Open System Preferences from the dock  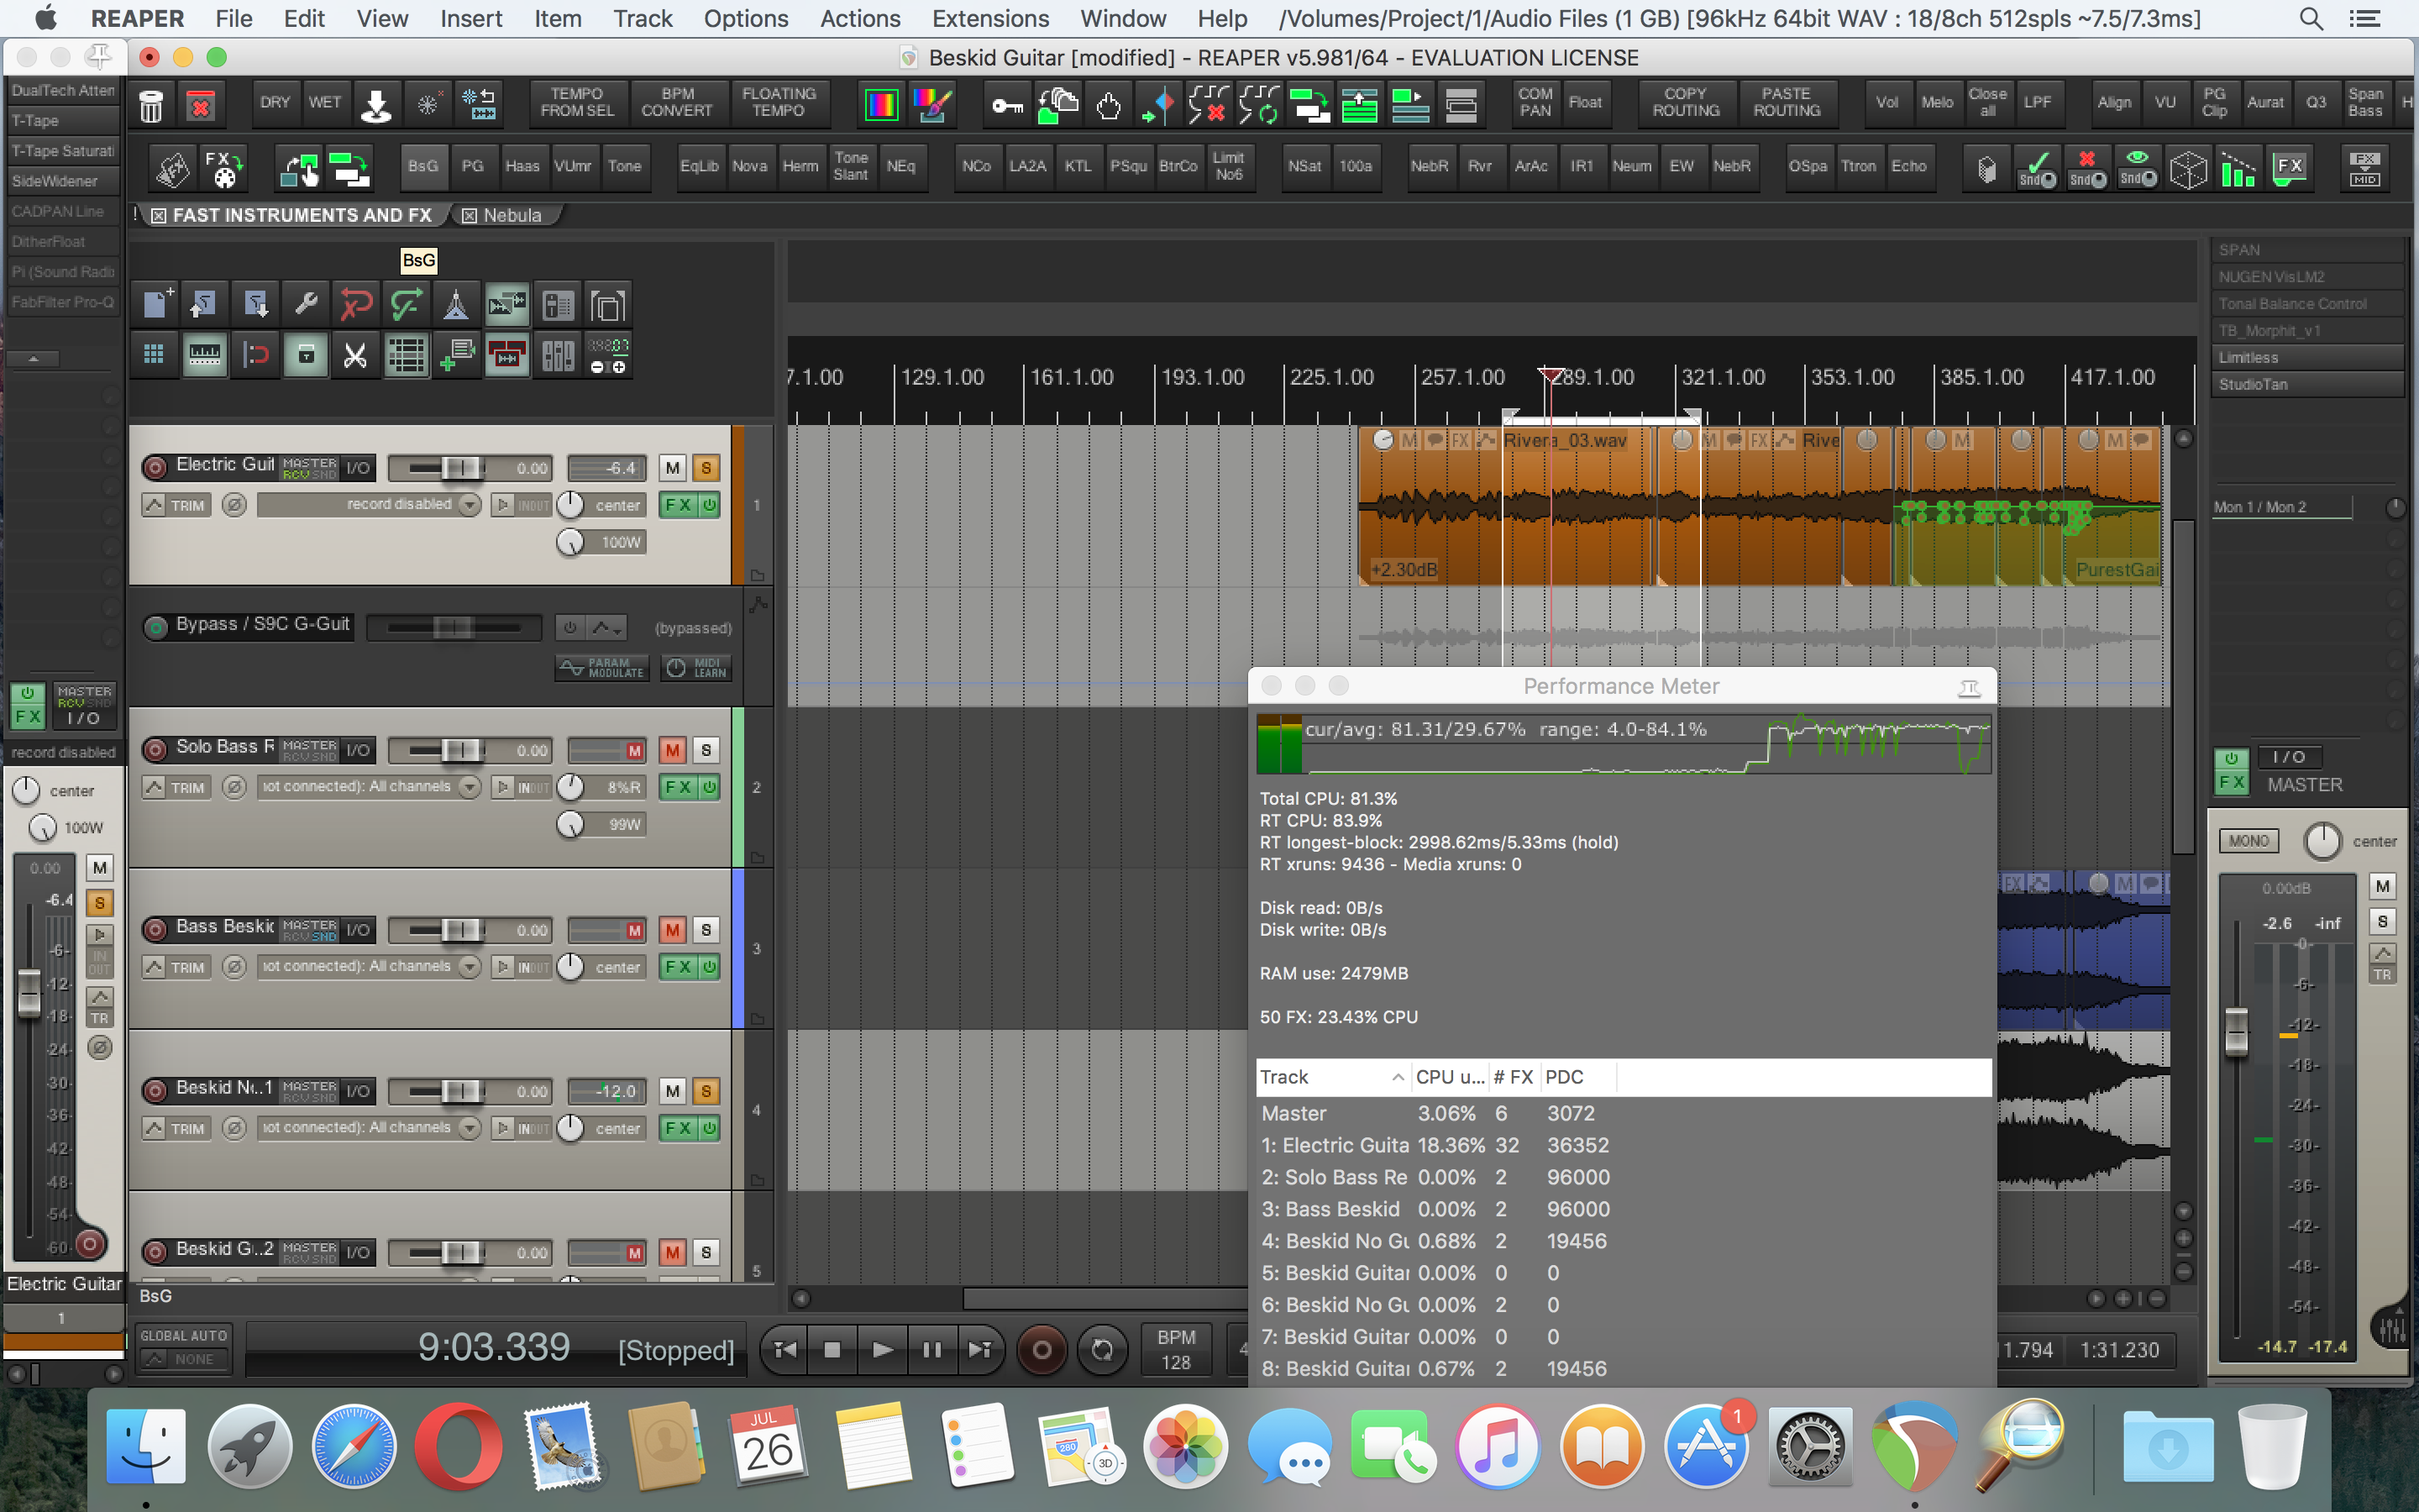click(1810, 1446)
